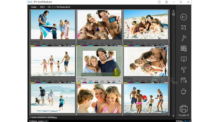Click the multicolor saturation bar under 1001004.jpg

[114, 83]
